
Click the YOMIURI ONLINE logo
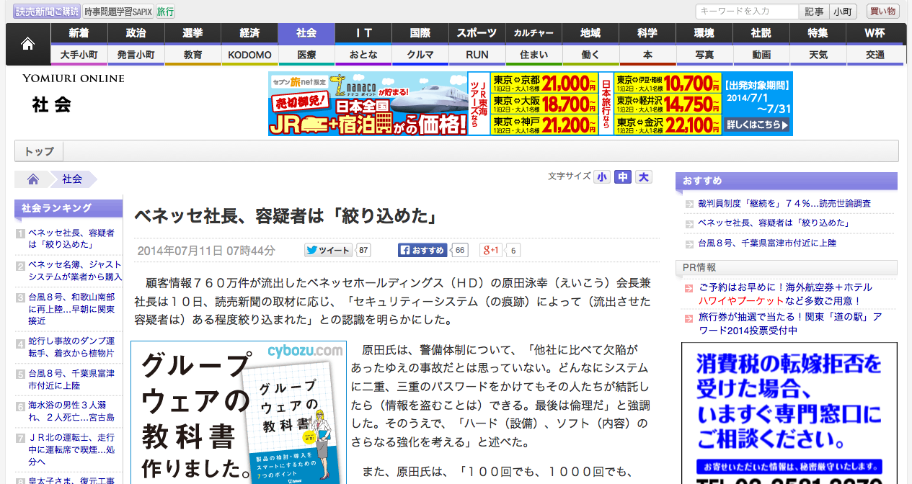tap(74, 78)
